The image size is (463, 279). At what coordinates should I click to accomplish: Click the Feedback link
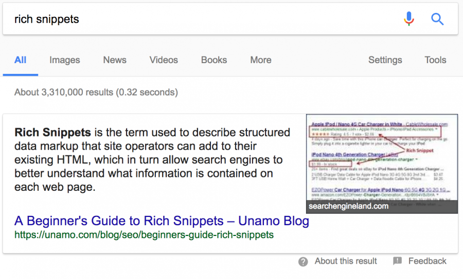pos(428,261)
